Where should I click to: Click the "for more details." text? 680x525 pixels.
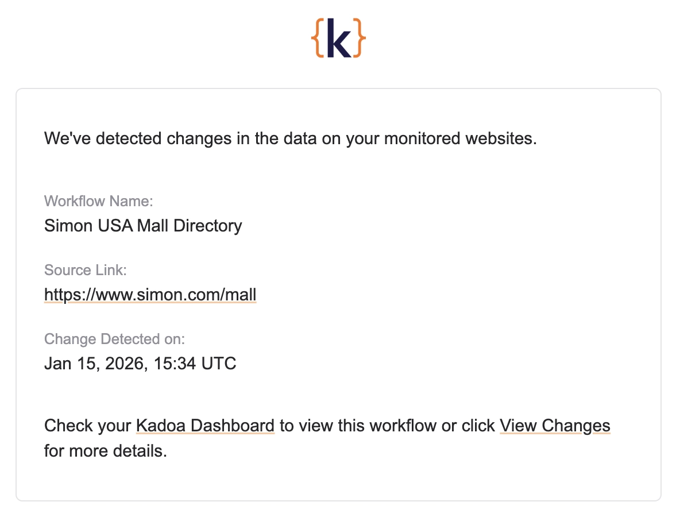pos(105,451)
